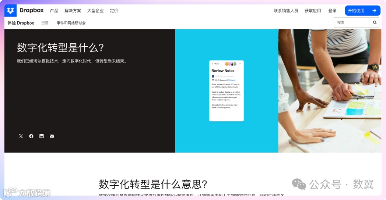Click the search magnifier icon

tap(375, 22)
